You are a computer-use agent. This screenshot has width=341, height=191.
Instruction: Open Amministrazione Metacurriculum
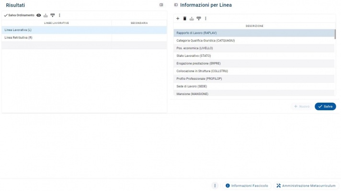[x=306, y=186]
